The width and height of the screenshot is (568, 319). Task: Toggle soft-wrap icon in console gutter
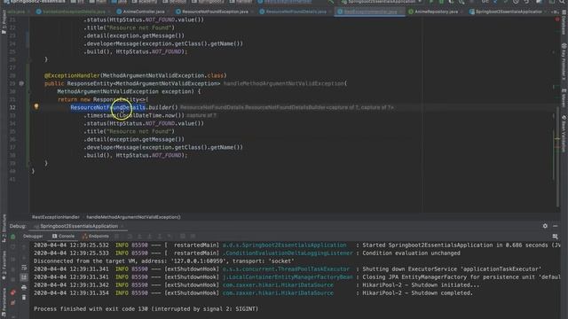[24, 268]
